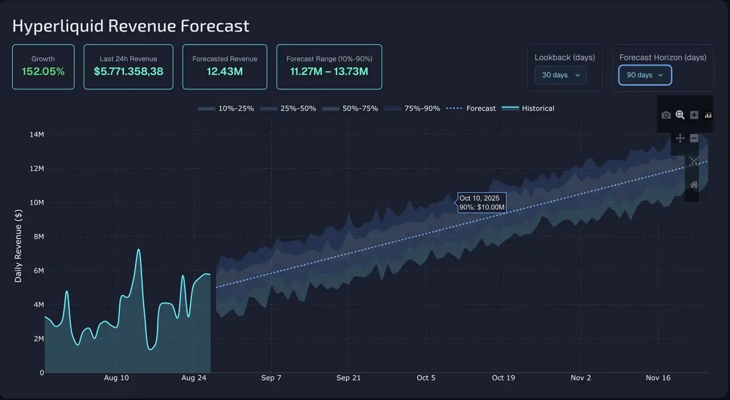The width and height of the screenshot is (730, 400).
Task: Click the Sep 21 x-axis label
Action: 349,378
